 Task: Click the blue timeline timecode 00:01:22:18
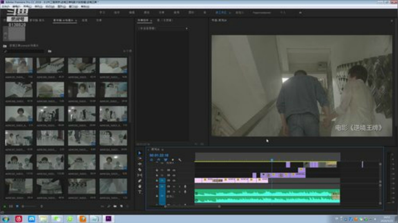click(159, 155)
